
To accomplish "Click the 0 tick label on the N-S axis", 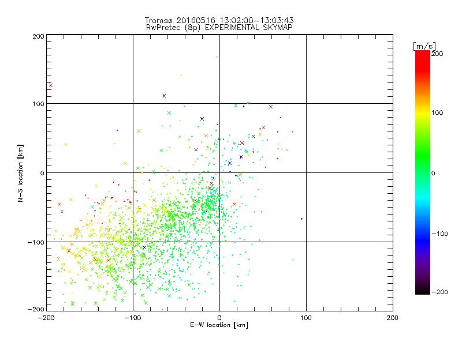I will tap(42, 173).
